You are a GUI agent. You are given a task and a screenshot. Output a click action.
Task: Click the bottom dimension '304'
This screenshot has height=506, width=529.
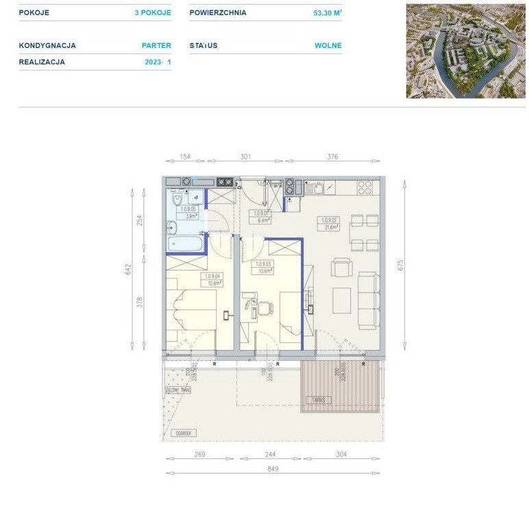341,455
